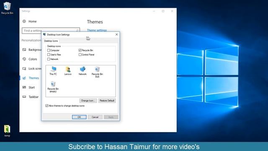Switch to the Desktop Icons tab

(51, 41)
